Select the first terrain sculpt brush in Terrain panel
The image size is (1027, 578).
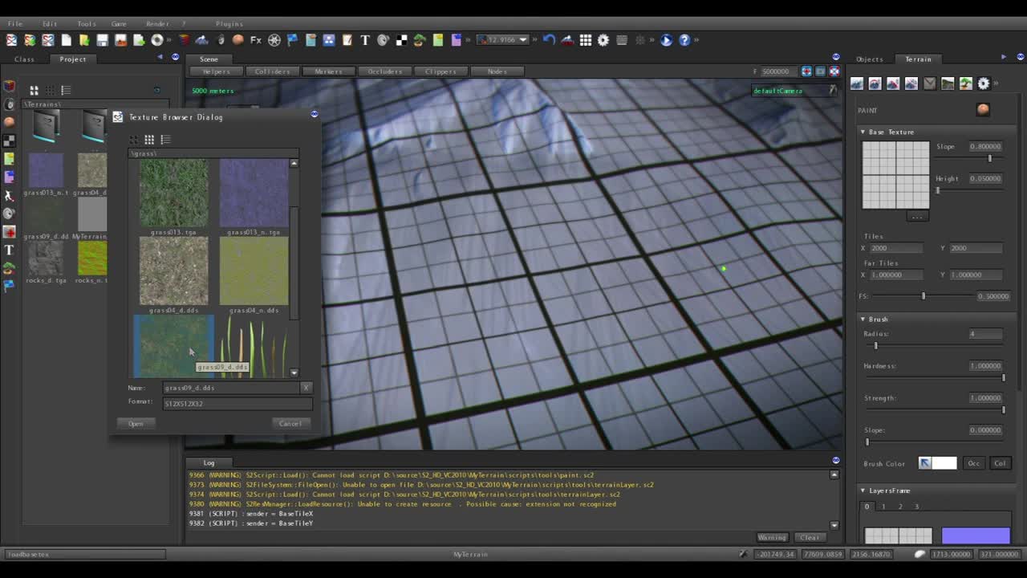[857, 83]
